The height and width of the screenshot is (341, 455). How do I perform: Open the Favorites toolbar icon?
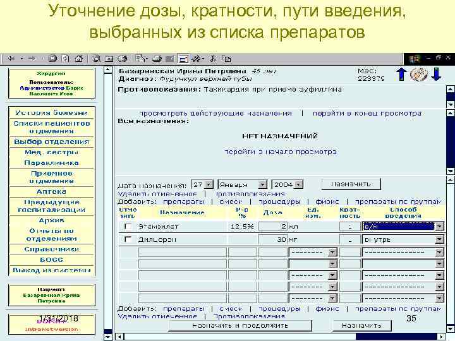tap(109, 59)
